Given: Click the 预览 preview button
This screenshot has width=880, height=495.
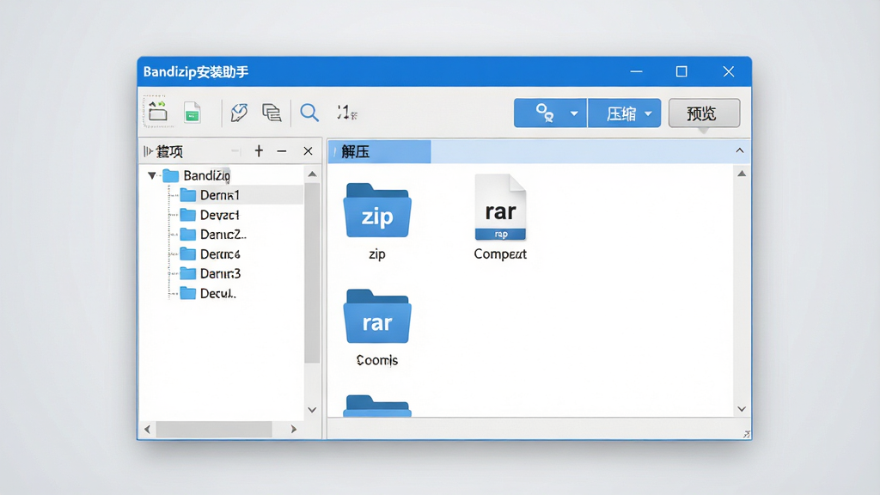Looking at the screenshot, I should coord(704,113).
